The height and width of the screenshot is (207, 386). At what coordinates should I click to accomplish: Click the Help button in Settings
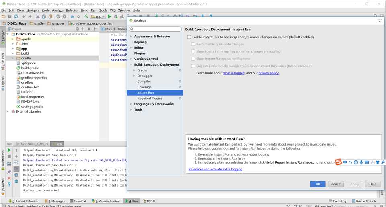coord(373,184)
